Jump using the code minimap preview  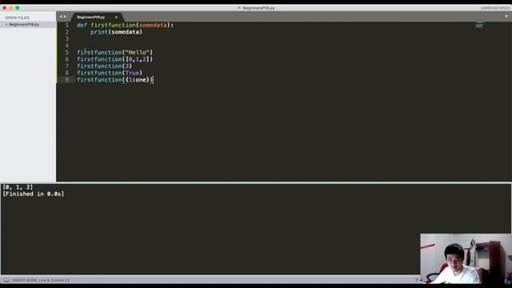coord(479,25)
